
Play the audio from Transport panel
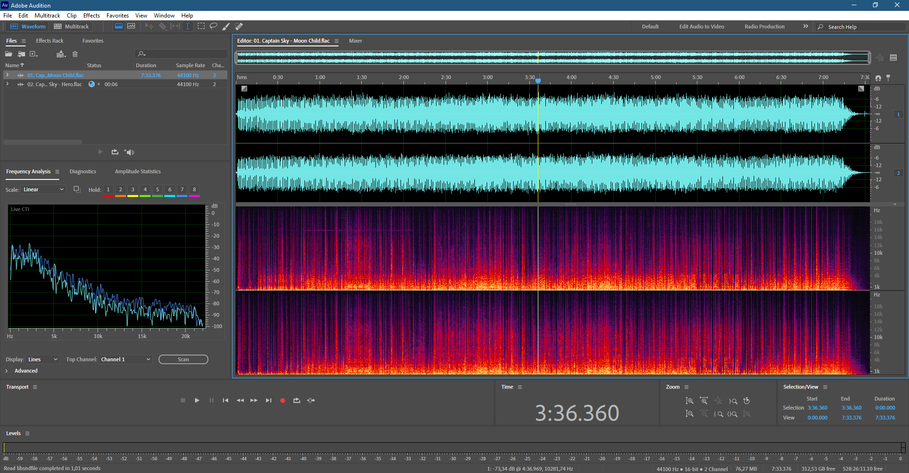coord(197,401)
